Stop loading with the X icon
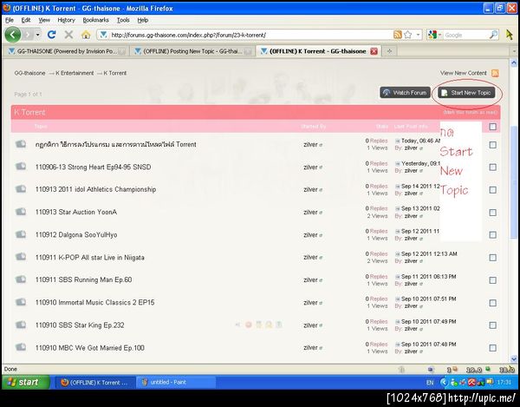This screenshot has height=407, width=520. click(68, 35)
